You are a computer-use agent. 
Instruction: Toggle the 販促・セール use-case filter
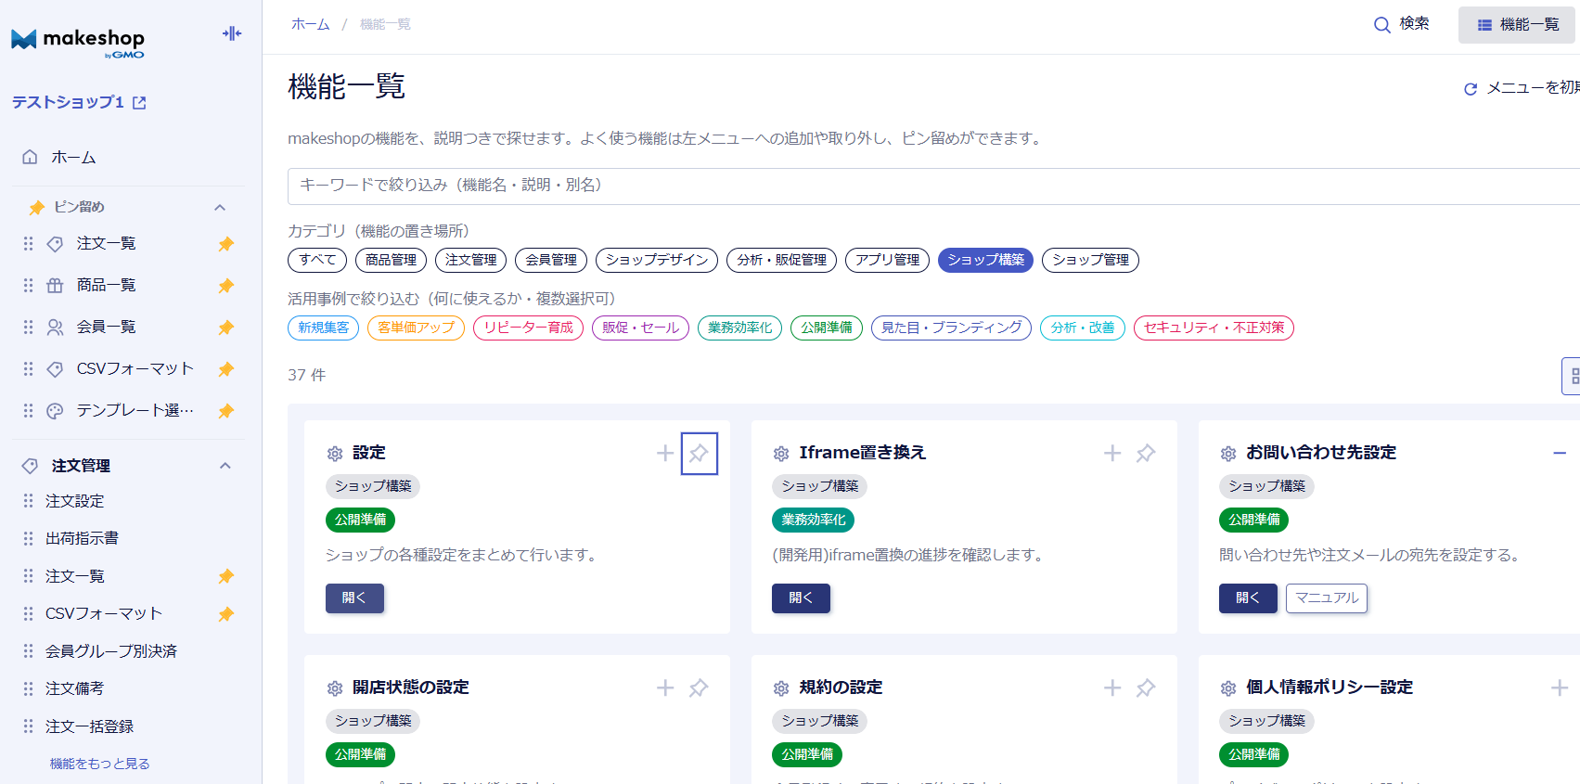[640, 328]
